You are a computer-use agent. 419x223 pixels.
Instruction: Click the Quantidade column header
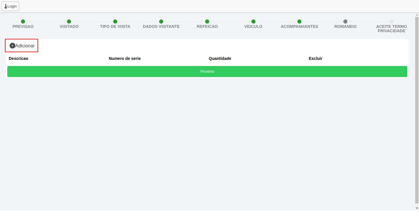[x=220, y=58]
